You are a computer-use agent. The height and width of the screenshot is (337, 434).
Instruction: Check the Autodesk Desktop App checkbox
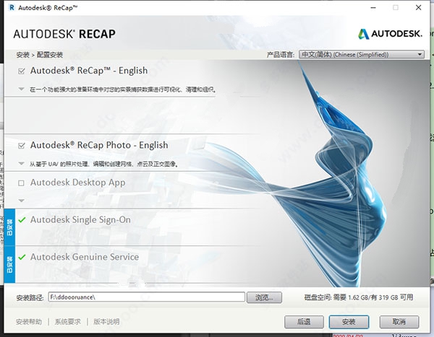pos(21,183)
